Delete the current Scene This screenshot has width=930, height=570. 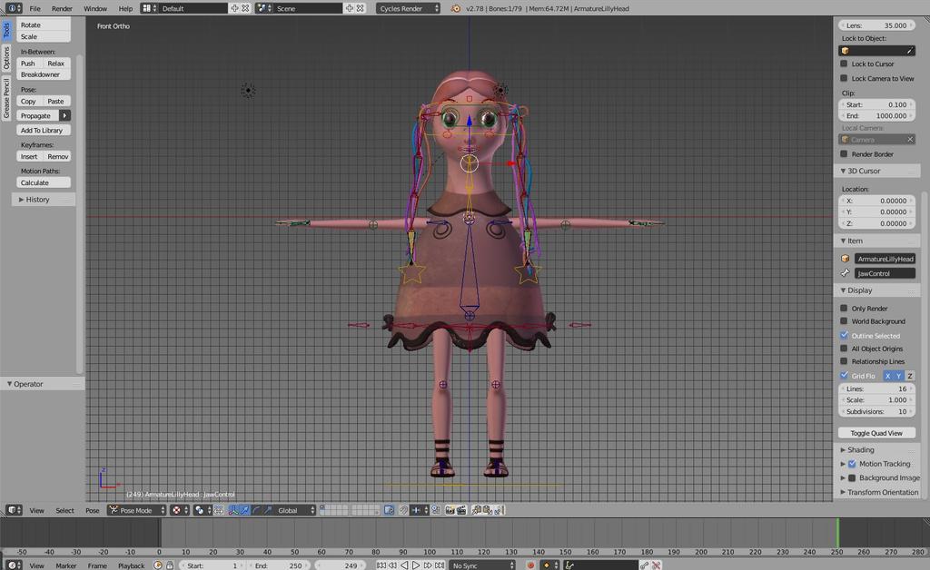coord(360,8)
